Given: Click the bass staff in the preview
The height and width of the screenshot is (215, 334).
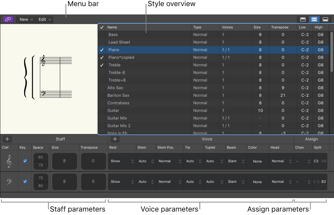Looking at the screenshot, I should pos(56,94).
